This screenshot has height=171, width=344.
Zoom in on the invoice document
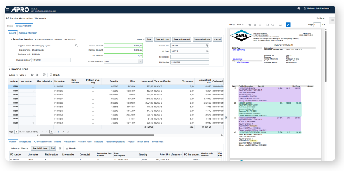click(250, 25)
